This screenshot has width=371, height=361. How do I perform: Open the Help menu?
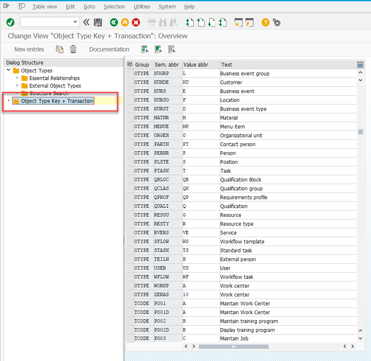pyautogui.click(x=189, y=7)
